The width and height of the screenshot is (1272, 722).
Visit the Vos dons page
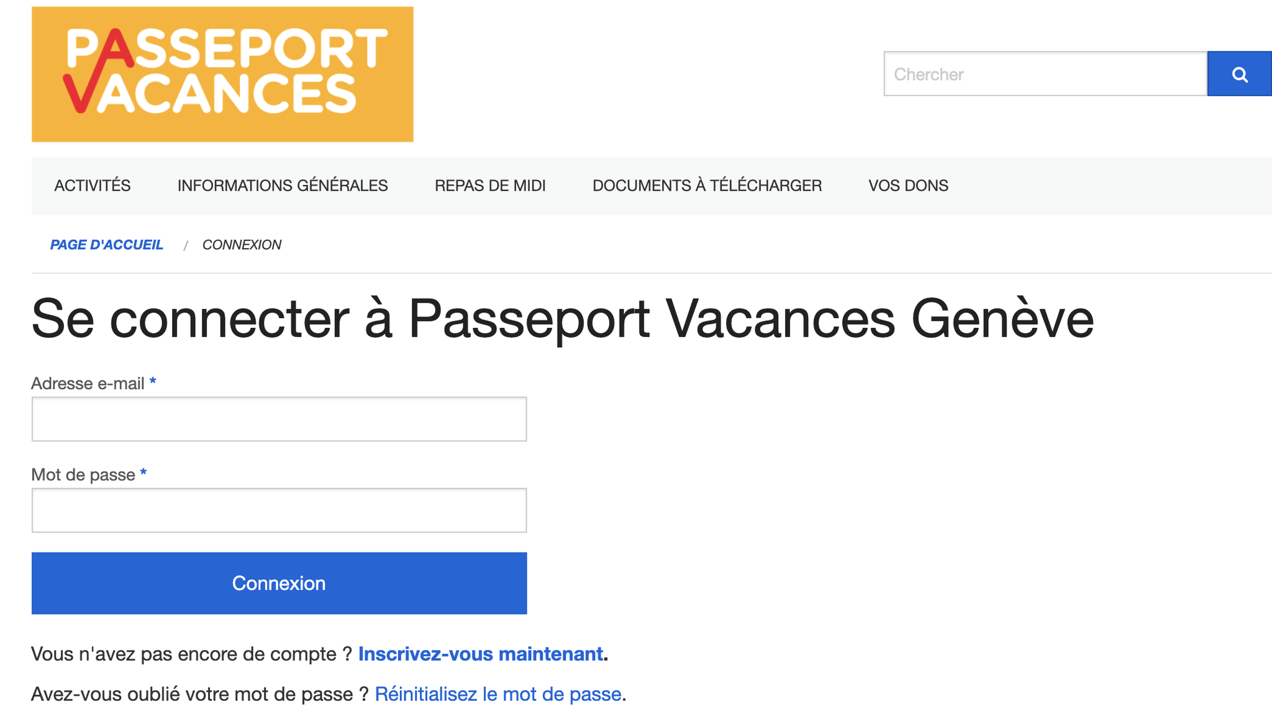[908, 186]
